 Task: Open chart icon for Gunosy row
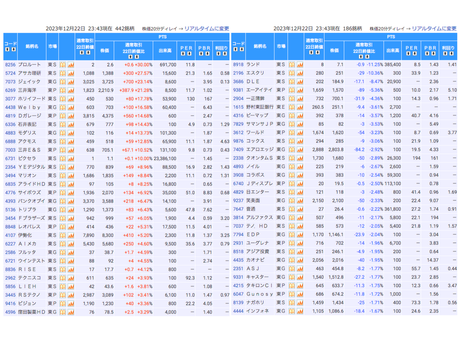(x=300, y=294)
